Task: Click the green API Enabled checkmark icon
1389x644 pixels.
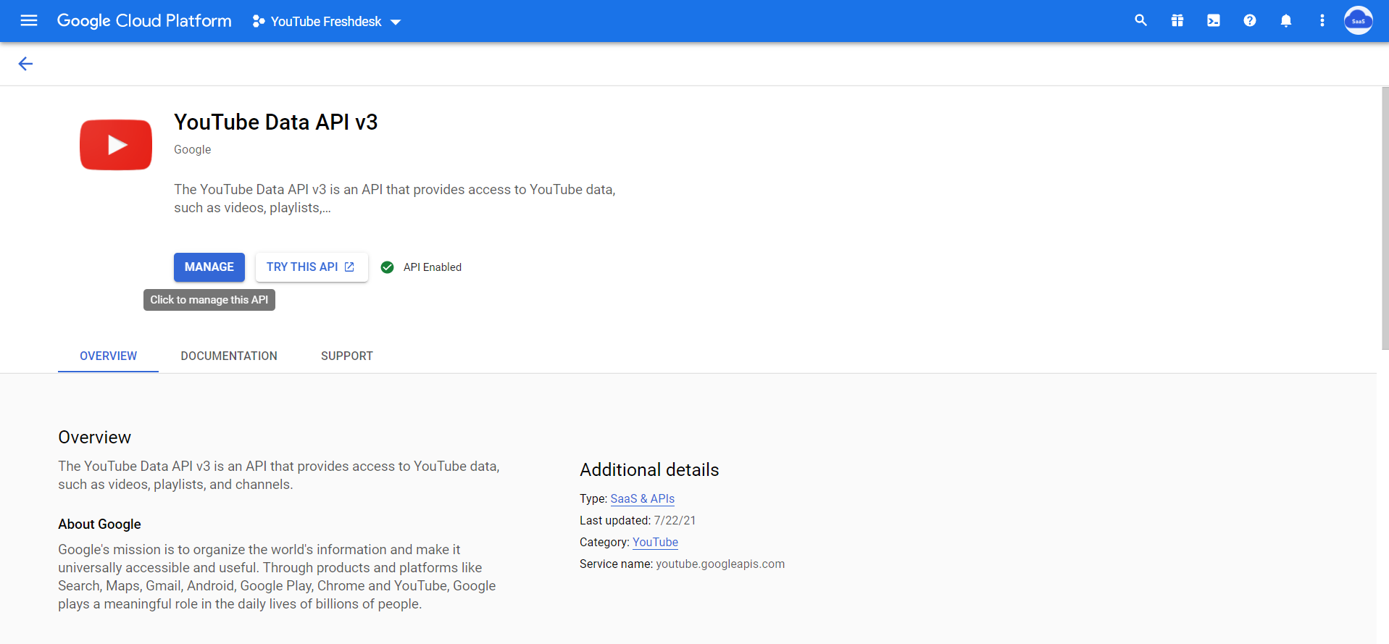Action: (388, 267)
